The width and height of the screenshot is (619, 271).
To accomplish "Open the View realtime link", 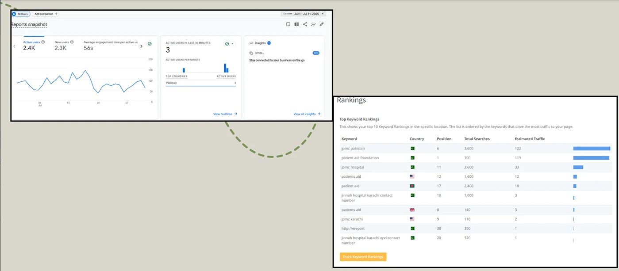I will tap(225, 114).
